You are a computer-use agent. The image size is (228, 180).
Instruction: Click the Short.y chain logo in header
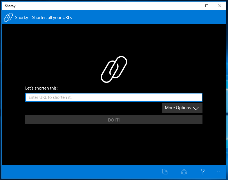8,17
